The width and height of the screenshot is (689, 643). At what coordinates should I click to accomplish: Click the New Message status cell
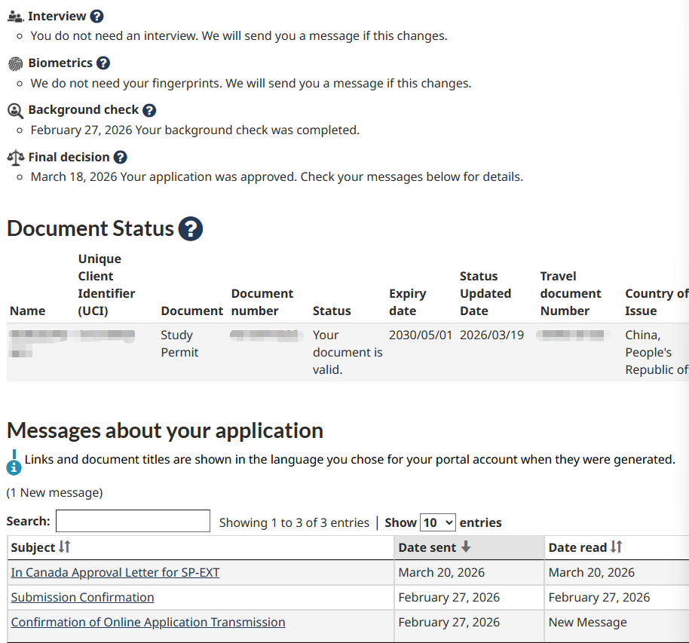click(x=587, y=623)
